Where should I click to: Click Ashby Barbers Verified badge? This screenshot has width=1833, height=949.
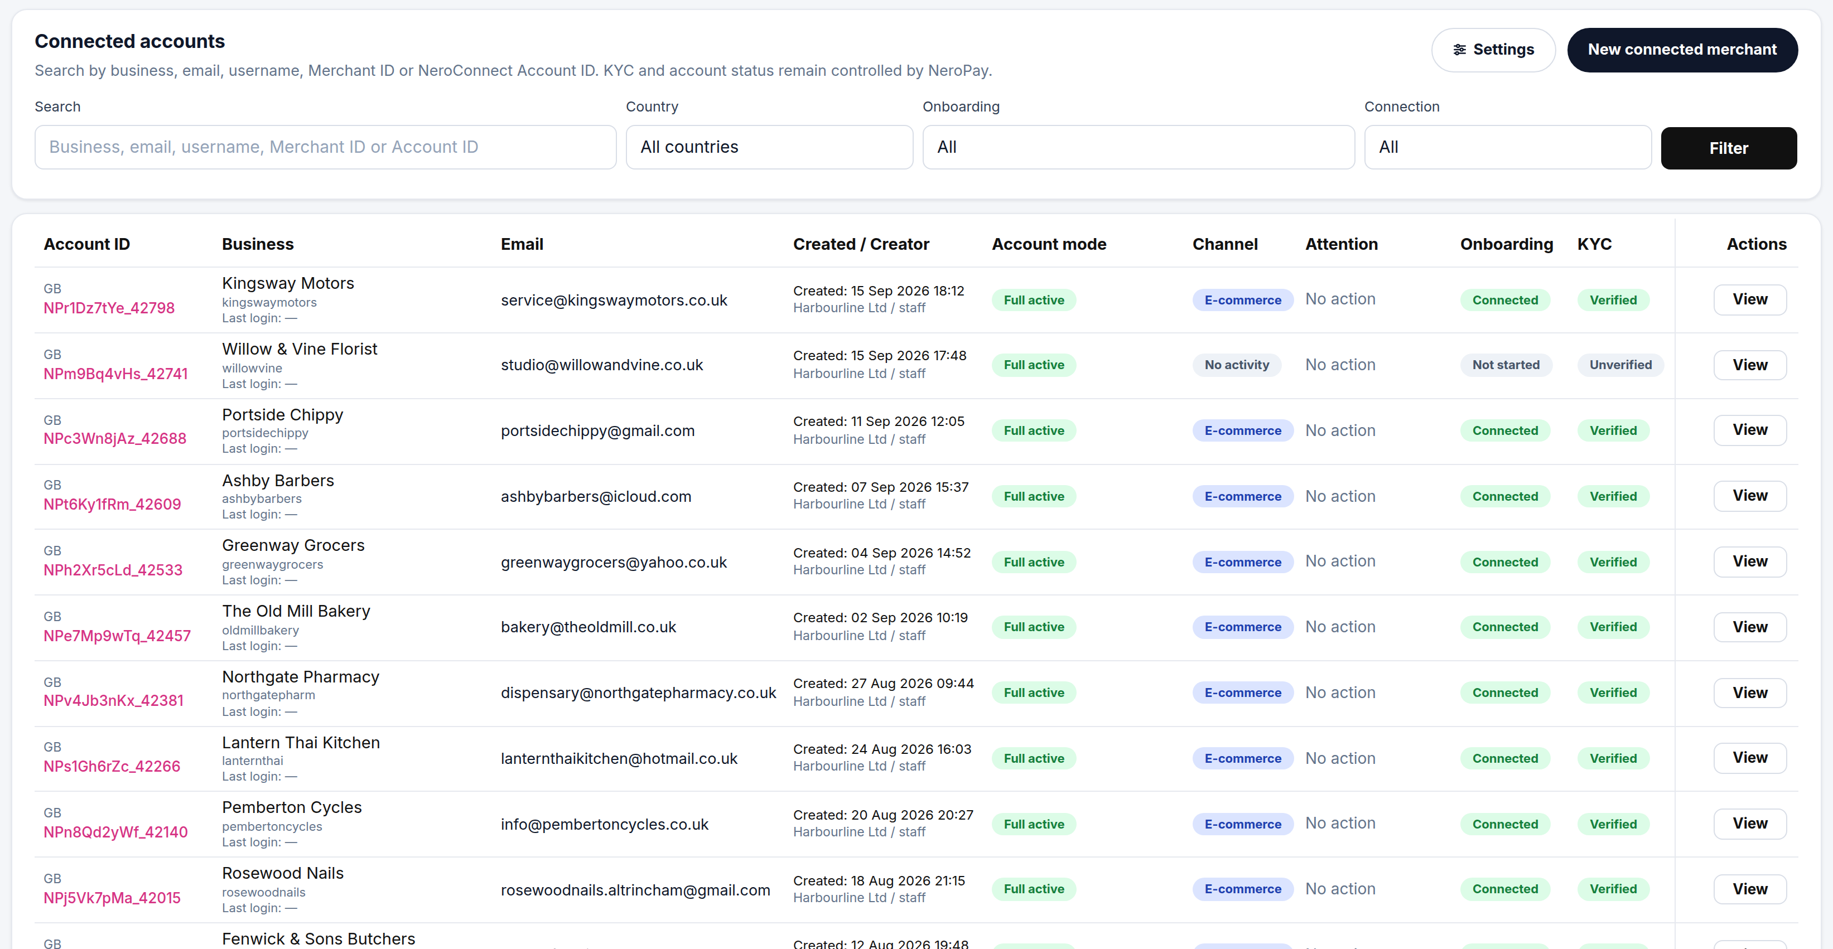coord(1613,497)
